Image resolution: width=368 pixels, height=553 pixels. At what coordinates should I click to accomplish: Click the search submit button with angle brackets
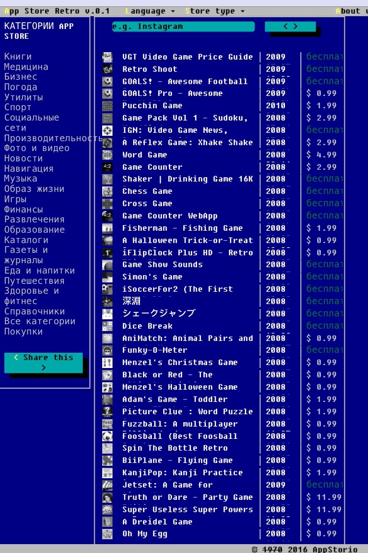[290, 27]
